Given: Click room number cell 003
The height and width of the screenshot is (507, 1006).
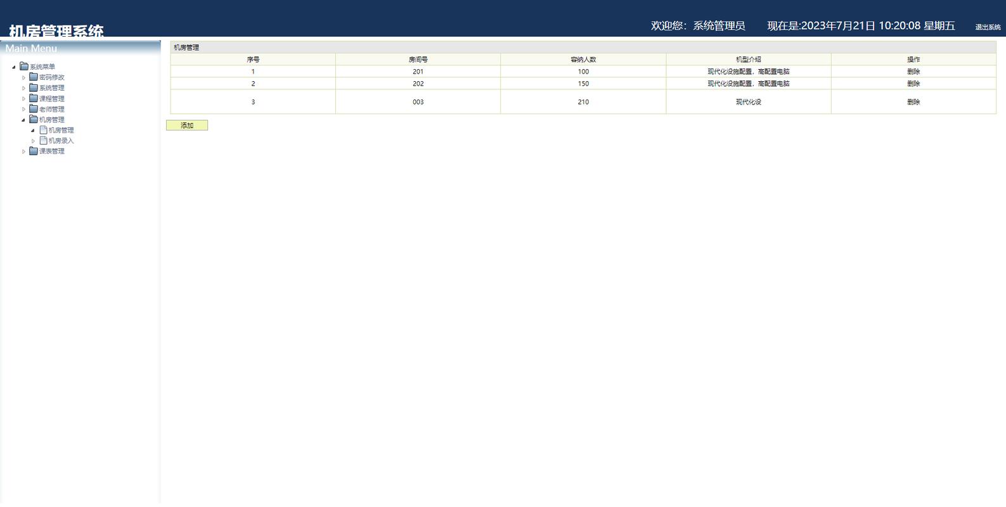Looking at the screenshot, I should [x=418, y=102].
